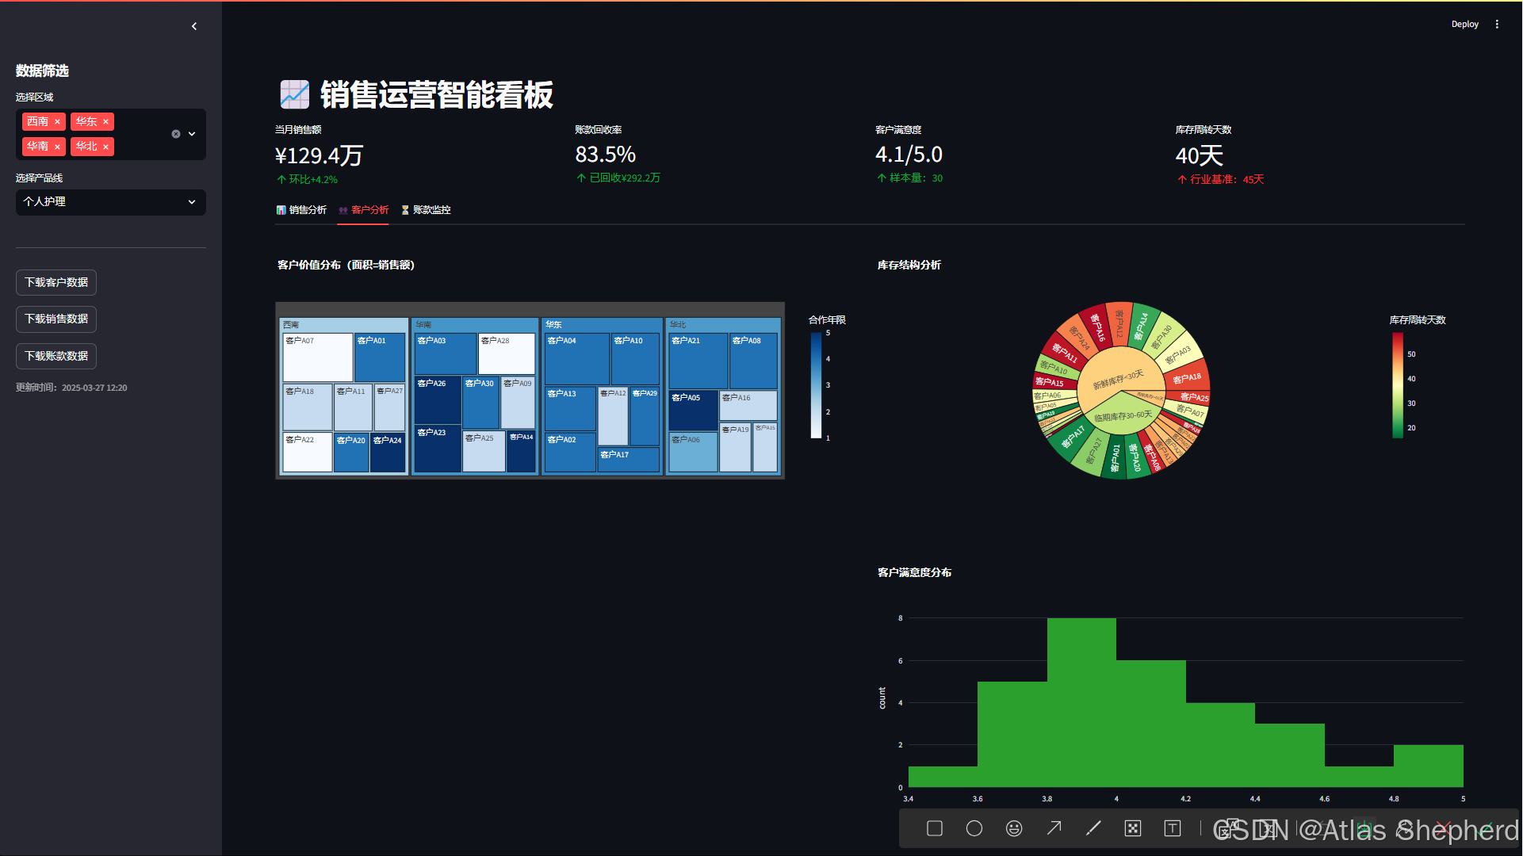Switch to the 账款监控 tab
The image size is (1523, 856).
point(426,210)
